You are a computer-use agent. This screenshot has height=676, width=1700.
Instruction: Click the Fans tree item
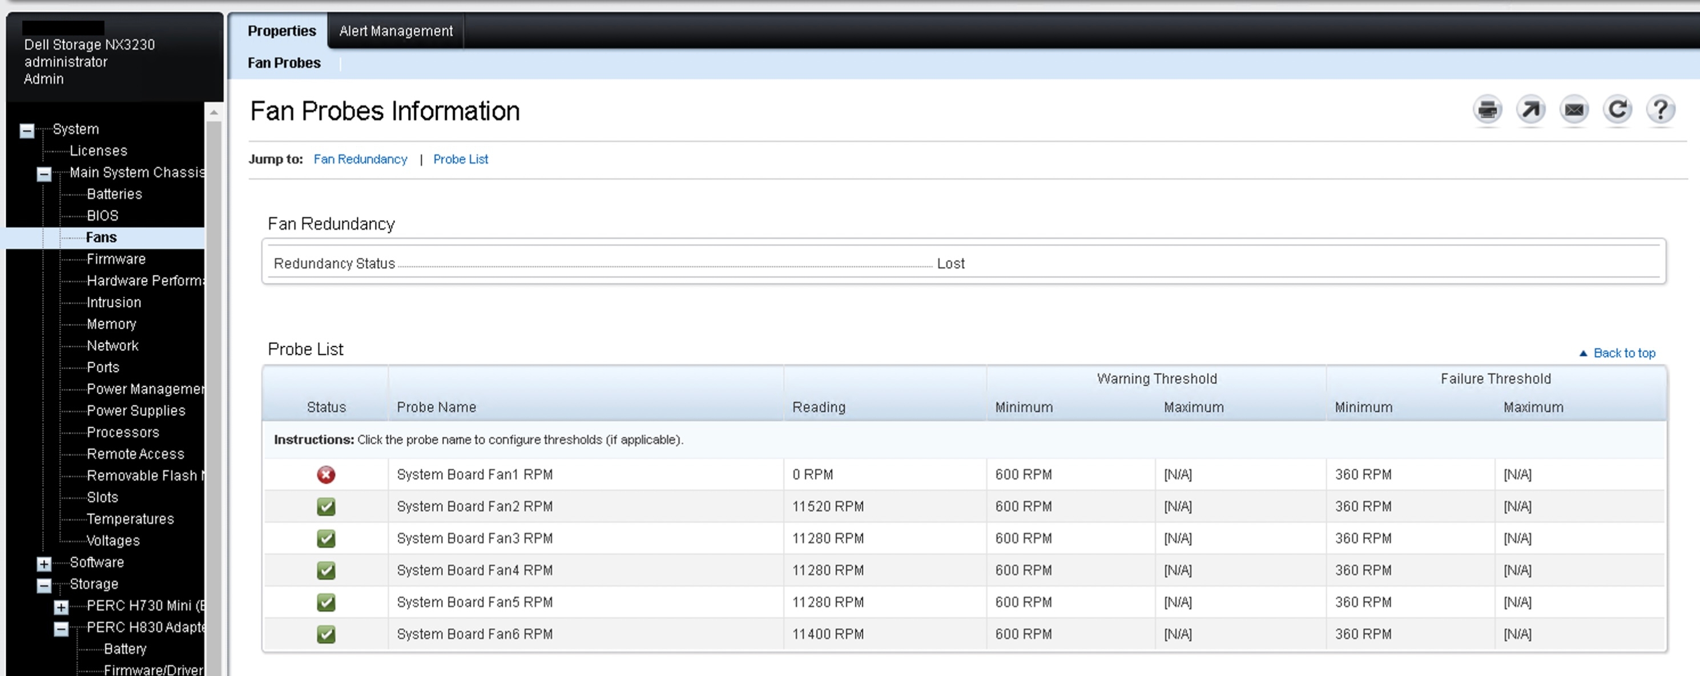100,236
